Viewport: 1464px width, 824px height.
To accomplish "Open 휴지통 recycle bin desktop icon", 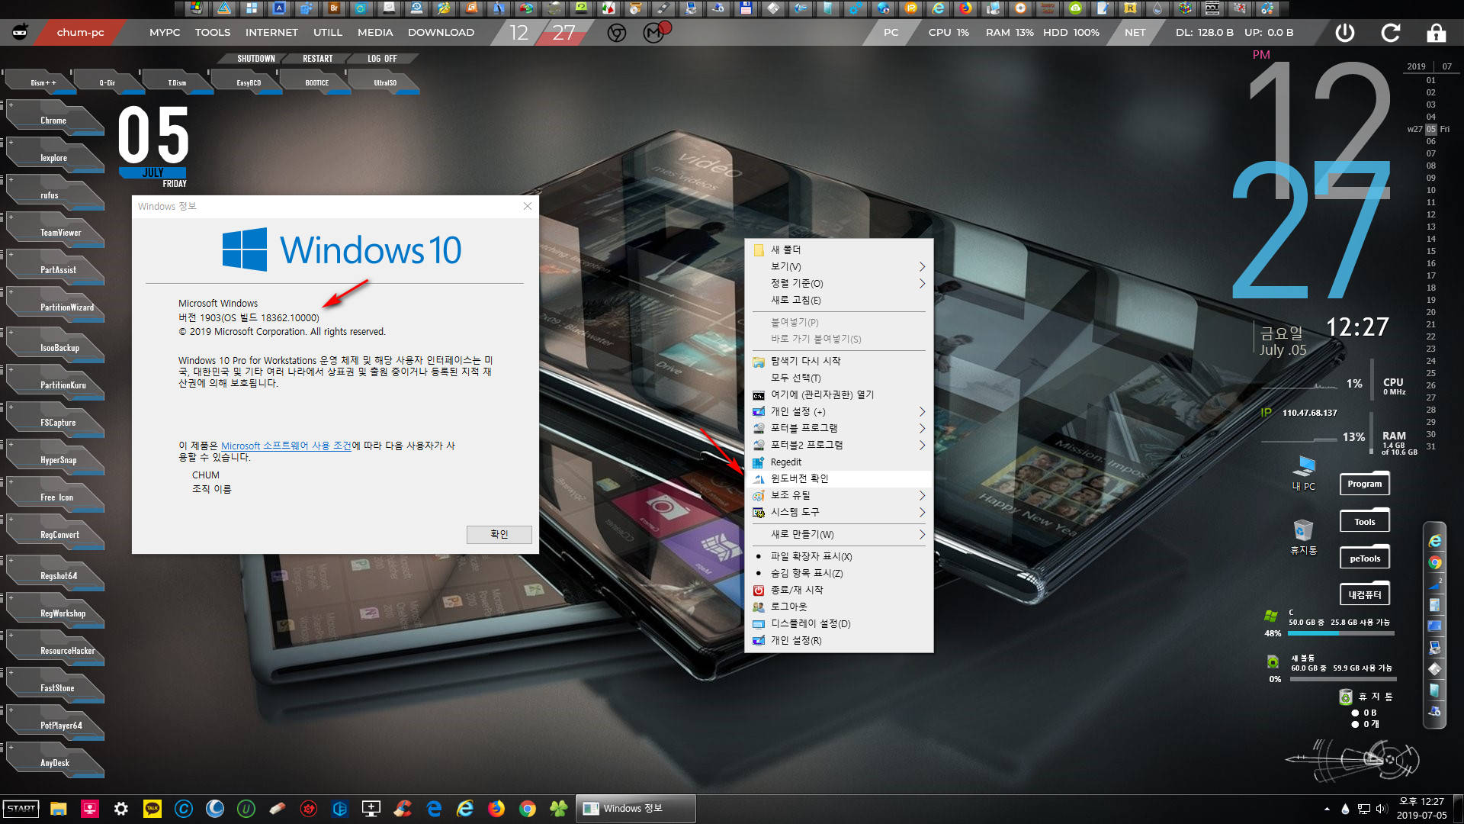I will [1303, 537].
